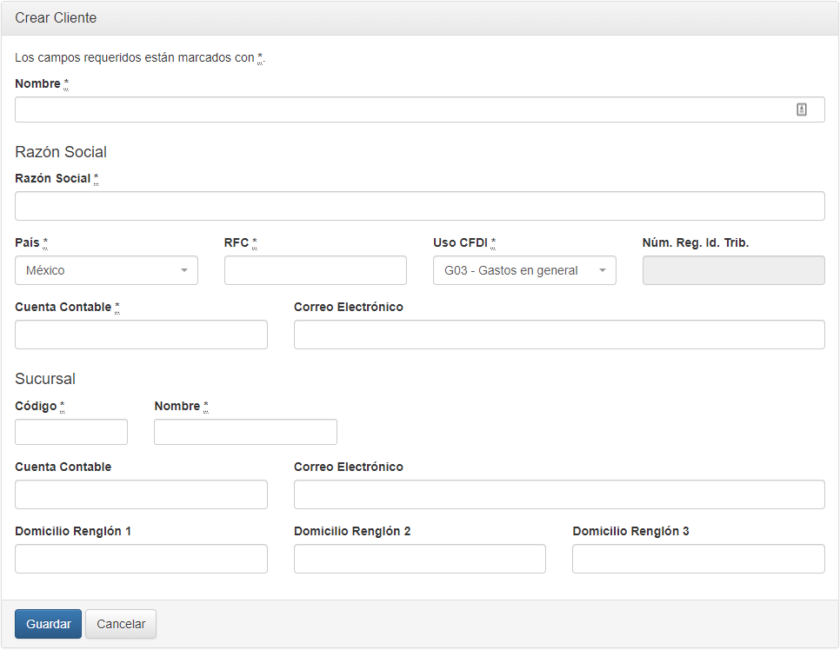Viewport: 840px width, 650px height.
Task: Focus the Domicilio Renglón 3 input
Action: (697, 559)
